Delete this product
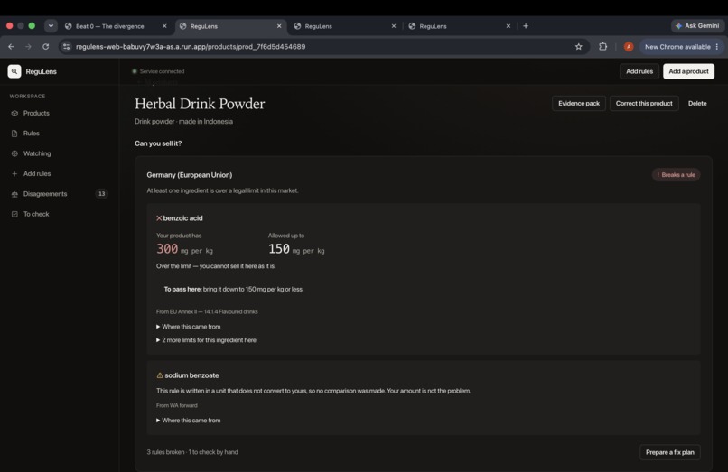Screen dimensions: 728x472 (x=697, y=103)
